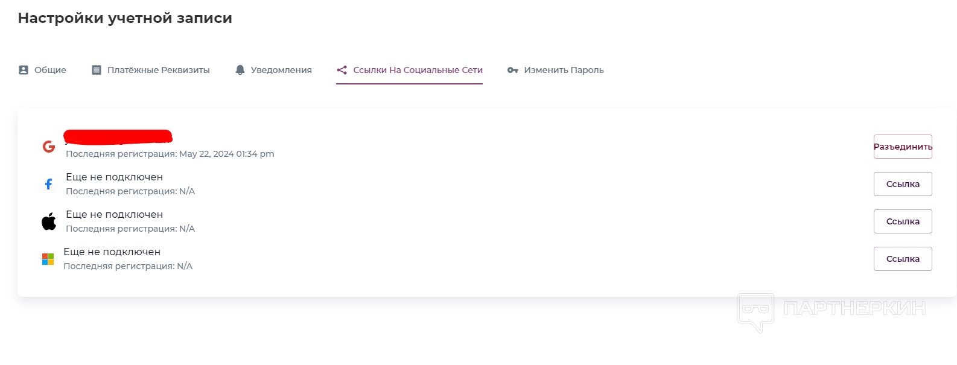Viewport: 957px width, 365px height.
Task: Go to Изменить Пароль tab
Action: 564,70
